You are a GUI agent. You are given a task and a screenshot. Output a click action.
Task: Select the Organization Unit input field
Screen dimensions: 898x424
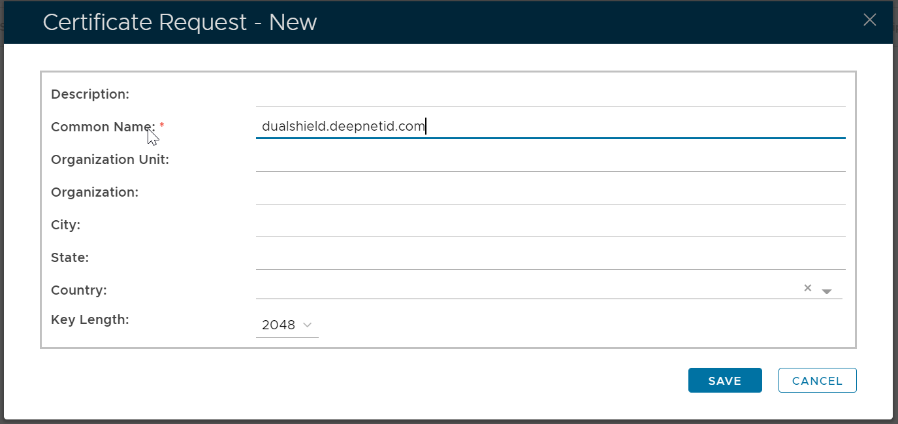pyautogui.click(x=550, y=160)
